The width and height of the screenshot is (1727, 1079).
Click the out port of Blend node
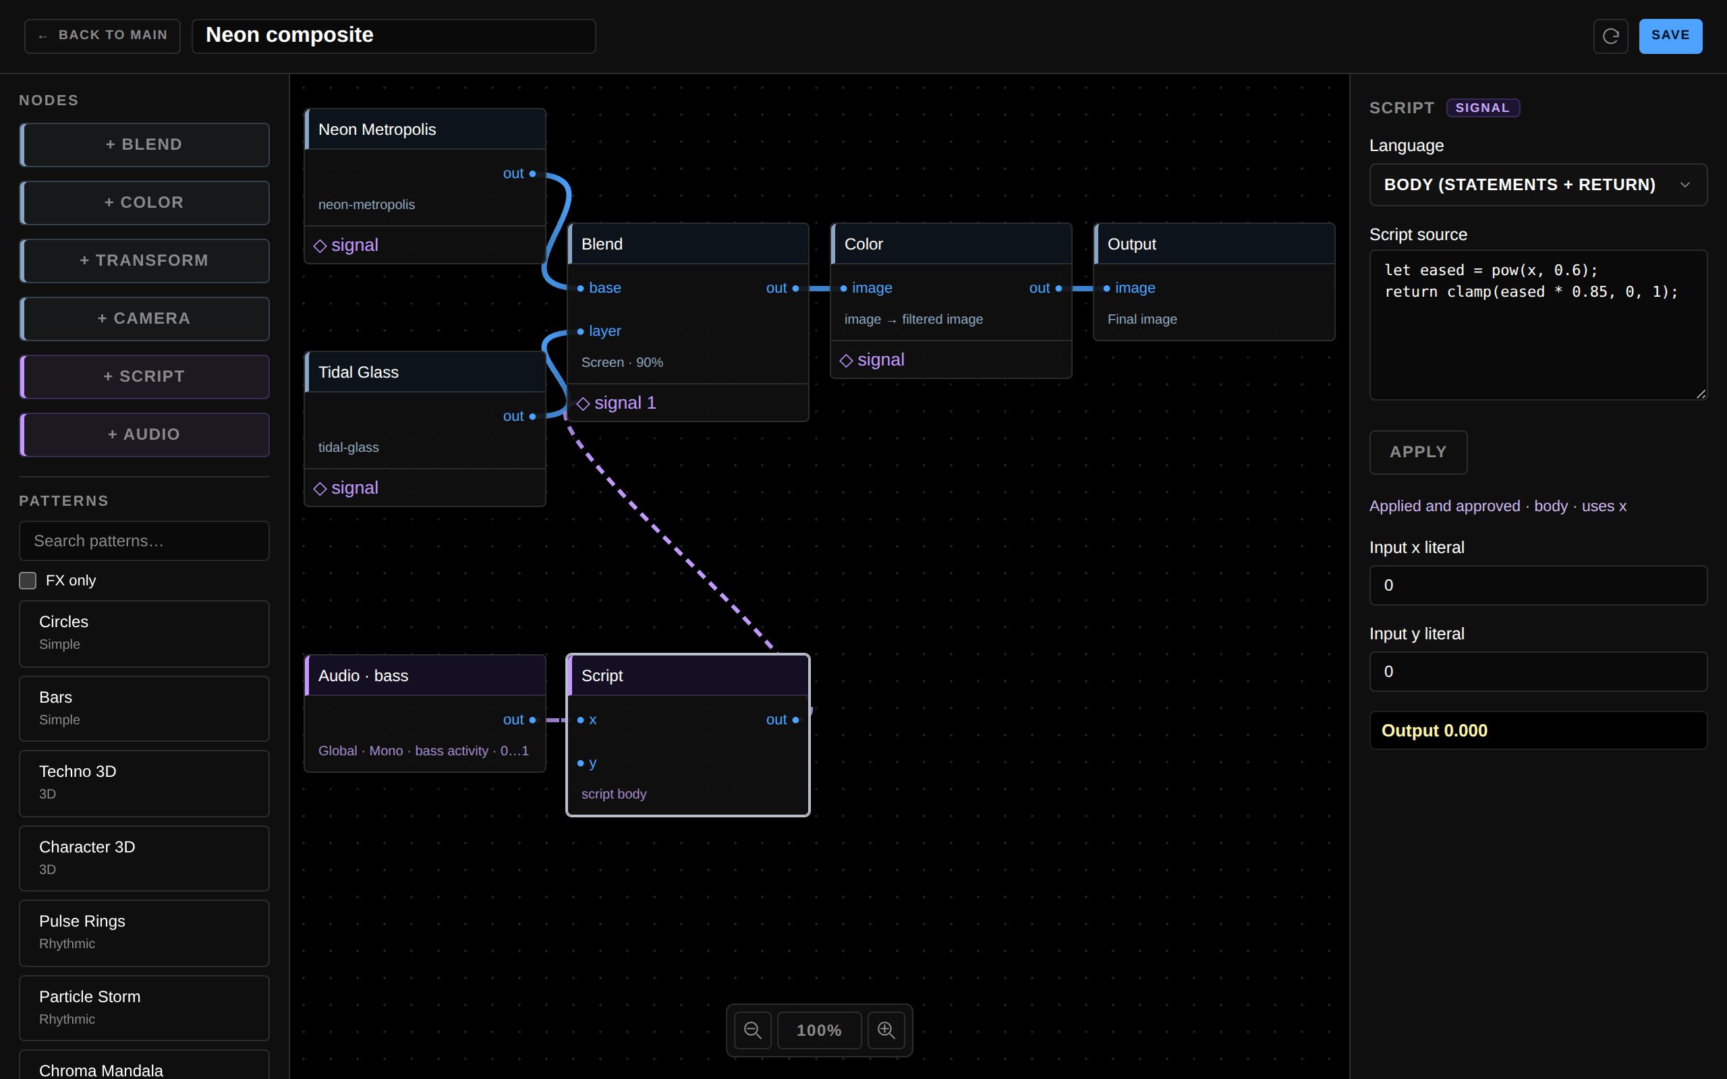pos(795,289)
